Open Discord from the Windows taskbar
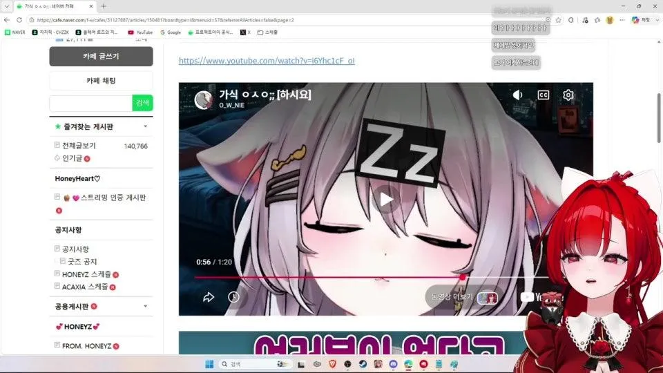663x373 pixels. pyautogui.click(x=393, y=364)
